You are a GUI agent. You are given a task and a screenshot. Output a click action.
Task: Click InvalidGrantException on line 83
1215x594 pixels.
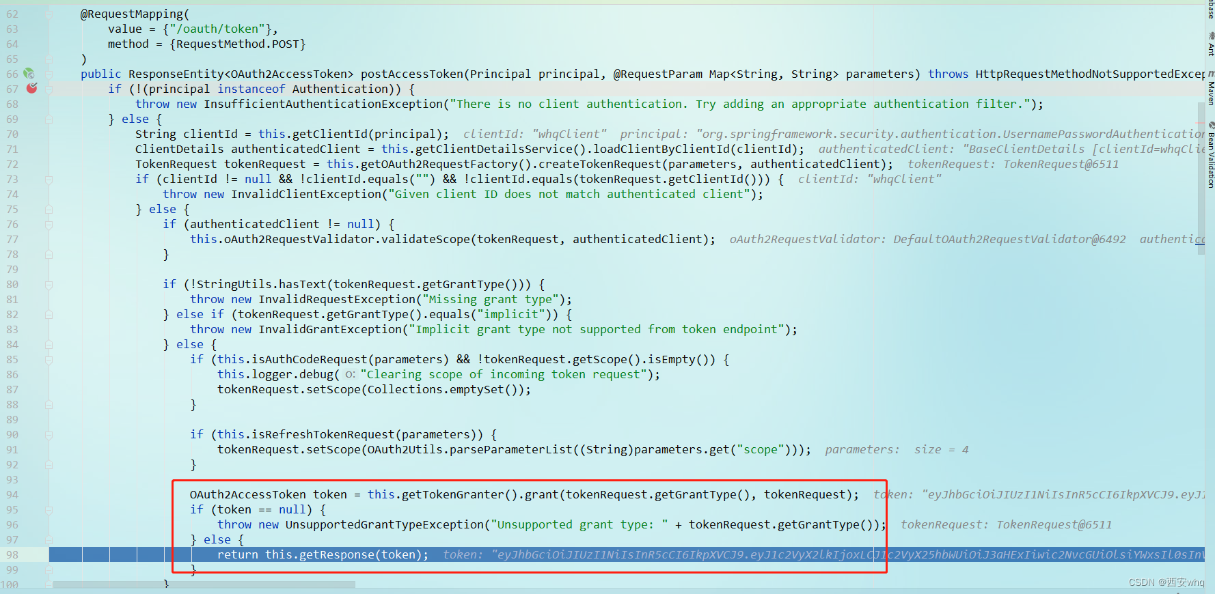tap(330, 329)
